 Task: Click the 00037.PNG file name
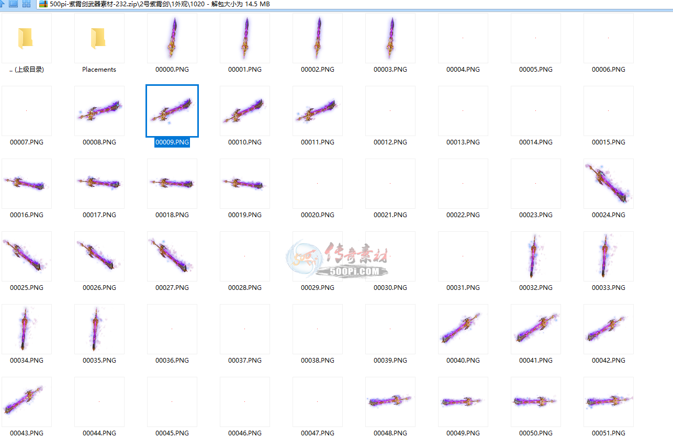click(245, 361)
